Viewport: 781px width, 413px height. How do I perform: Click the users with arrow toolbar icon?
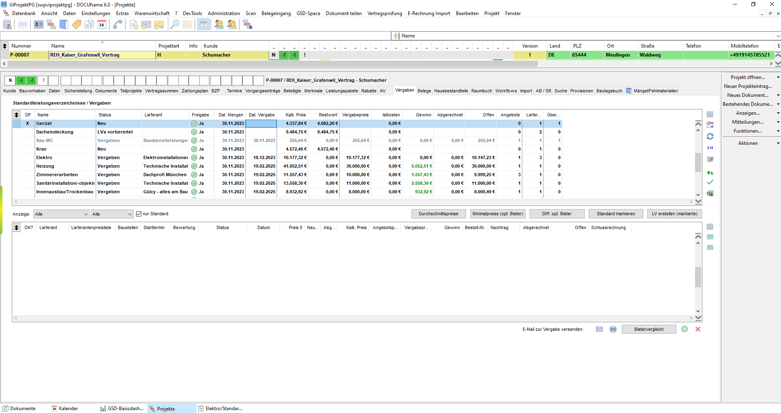(x=219, y=24)
